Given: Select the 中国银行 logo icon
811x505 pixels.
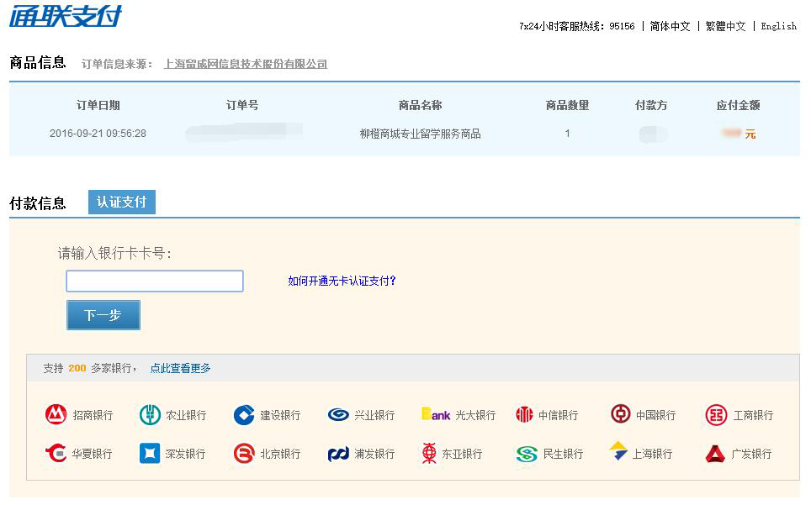Looking at the screenshot, I should pyautogui.click(x=621, y=414).
